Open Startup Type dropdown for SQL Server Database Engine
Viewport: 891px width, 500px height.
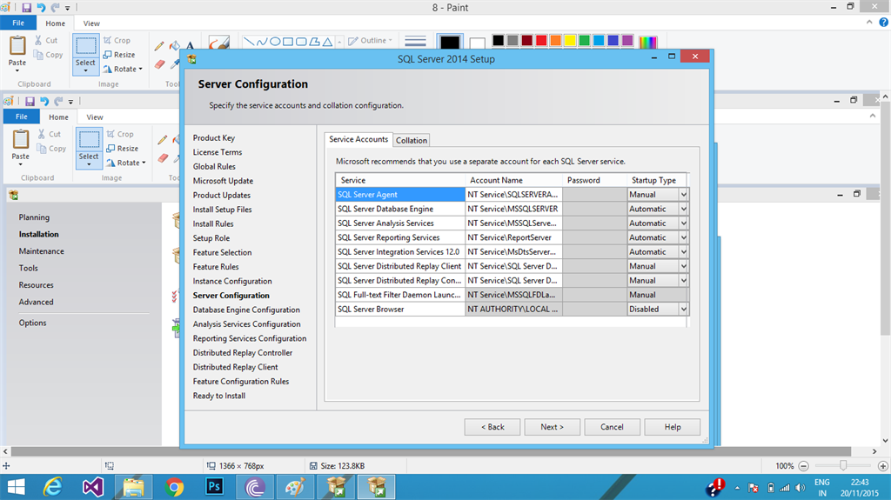(x=684, y=209)
